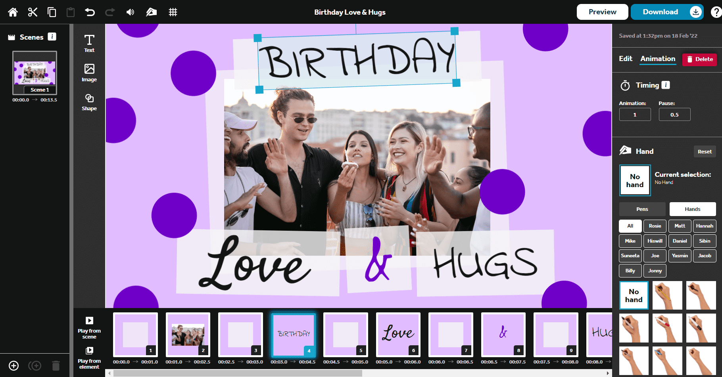Add a new scene with plus icon
Screen dimensions: 722x377
14,366
